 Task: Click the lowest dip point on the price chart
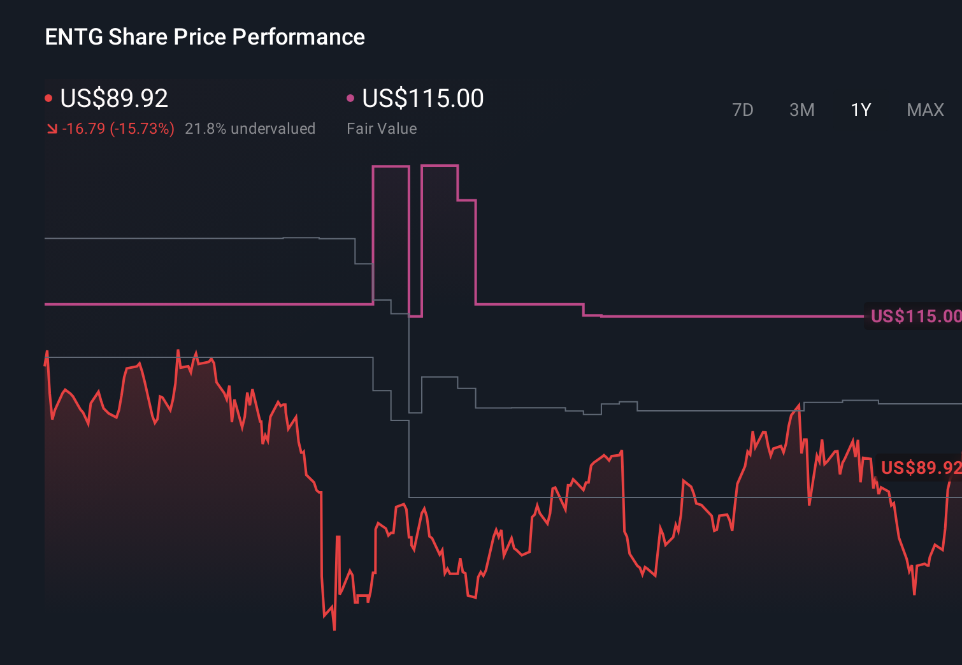334,629
